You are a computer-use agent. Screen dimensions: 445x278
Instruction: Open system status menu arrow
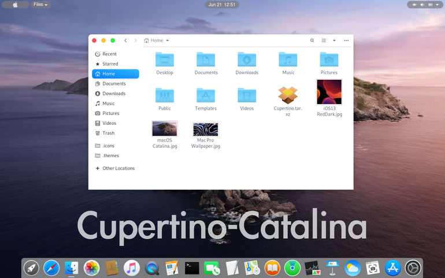tap(437, 5)
